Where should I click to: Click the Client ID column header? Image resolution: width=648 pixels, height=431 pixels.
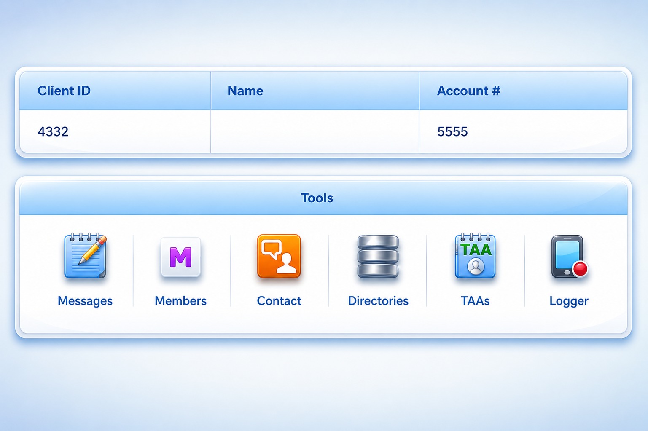click(x=115, y=91)
